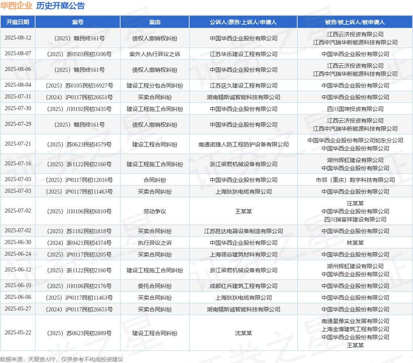Image resolution: width=413 pixels, height=363 pixels.
Task: Click case number (2025)川0106民初6810号
Action: [x=79, y=211]
